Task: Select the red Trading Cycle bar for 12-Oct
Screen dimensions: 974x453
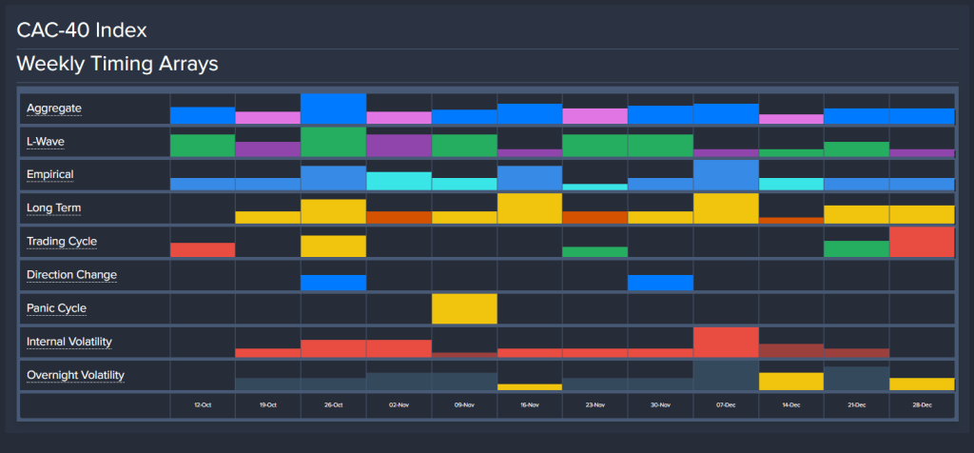Action: pos(203,249)
